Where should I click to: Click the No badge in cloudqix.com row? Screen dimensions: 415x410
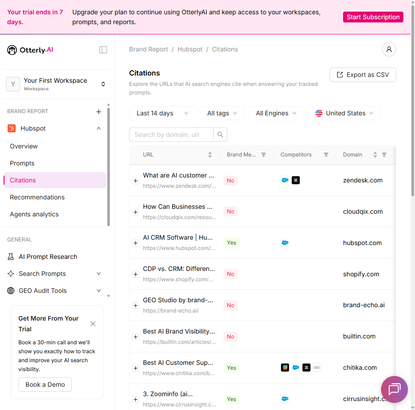(230, 211)
